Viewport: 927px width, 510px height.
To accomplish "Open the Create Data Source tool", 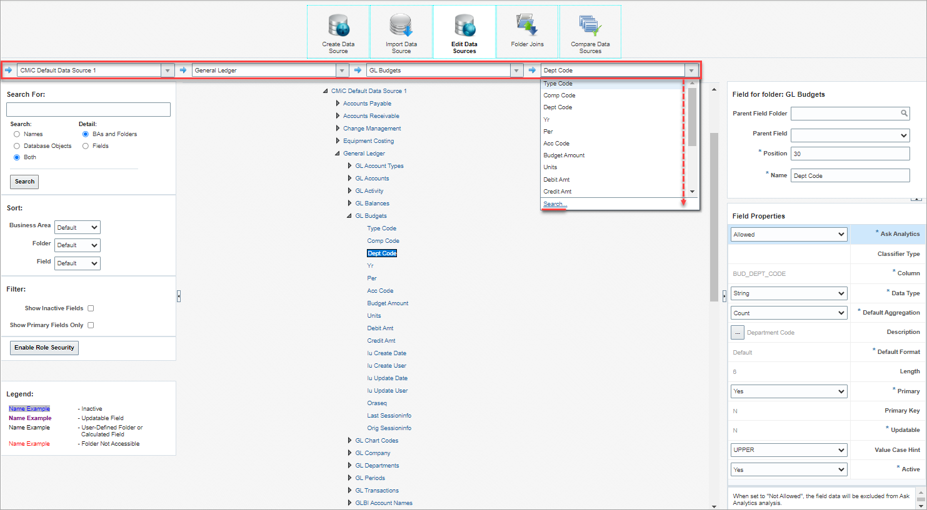I will click(338, 32).
